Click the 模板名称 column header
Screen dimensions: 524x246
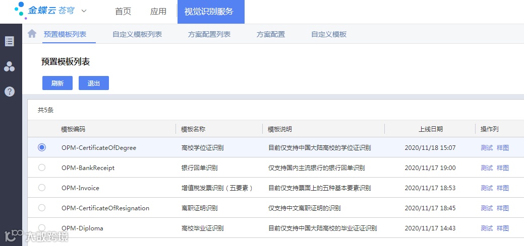point(193,129)
